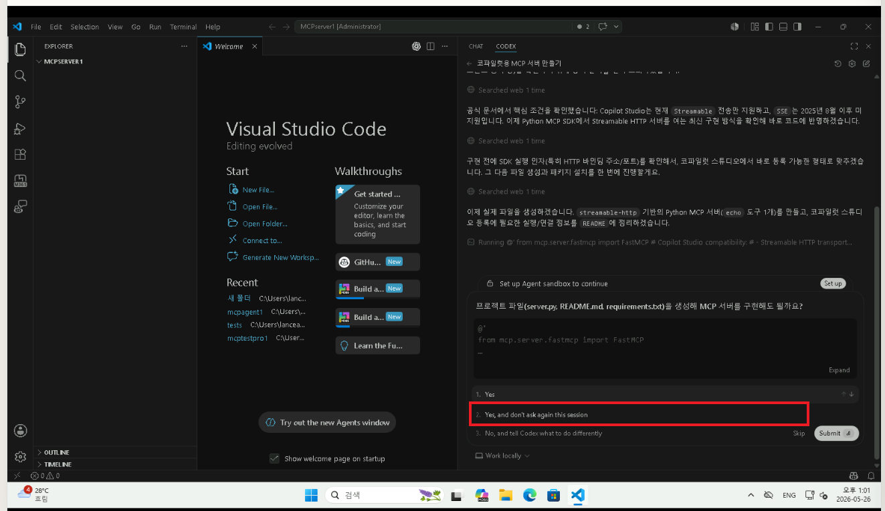The image size is (885, 511).
Task: Expand the Outline section
Action: pos(115,452)
